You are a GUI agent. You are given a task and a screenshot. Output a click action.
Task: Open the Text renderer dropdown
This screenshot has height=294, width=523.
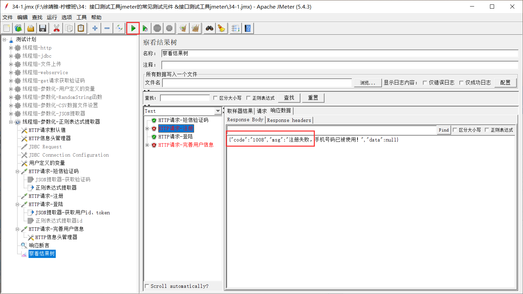(x=218, y=111)
